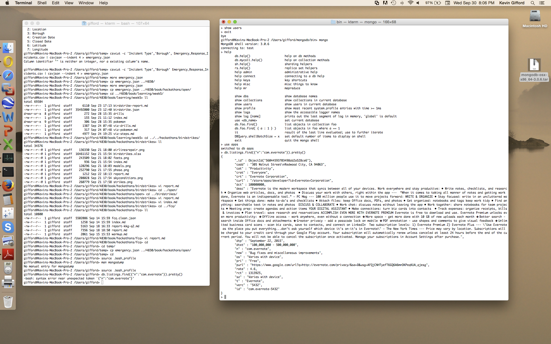Open PowerPoint from the dock
This screenshot has height=344, width=551.
pos(8,131)
